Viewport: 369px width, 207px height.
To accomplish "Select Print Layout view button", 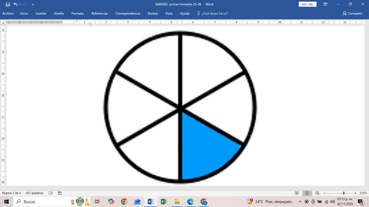I will 307,193.
